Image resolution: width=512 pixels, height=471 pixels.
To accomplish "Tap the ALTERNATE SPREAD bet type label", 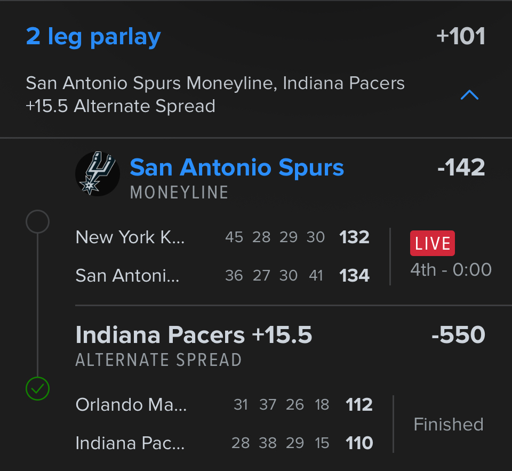I will click(158, 360).
